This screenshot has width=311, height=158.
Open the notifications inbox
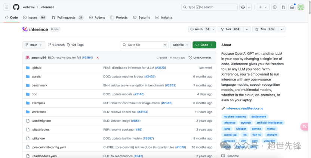click(292, 7)
